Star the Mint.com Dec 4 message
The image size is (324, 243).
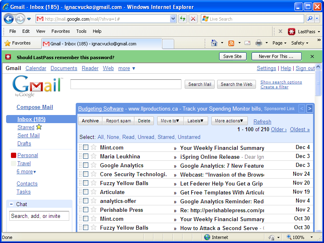94,147
